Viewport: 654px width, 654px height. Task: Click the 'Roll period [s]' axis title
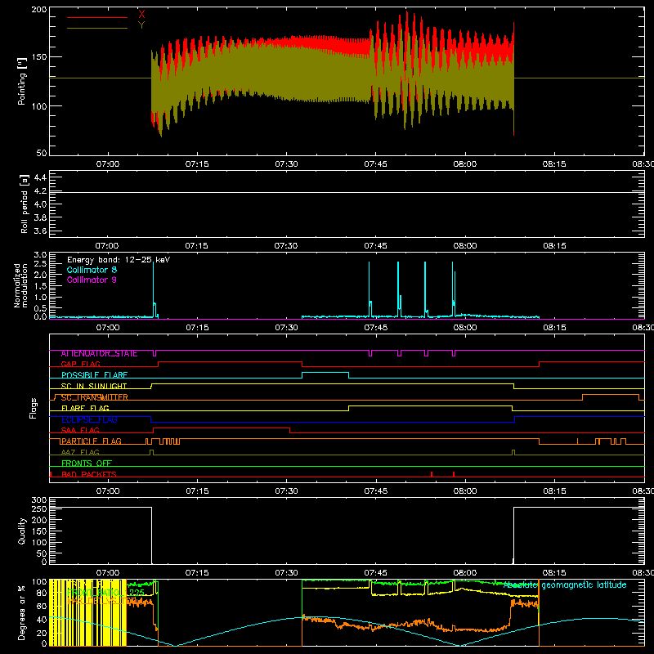[x=25, y=204]
